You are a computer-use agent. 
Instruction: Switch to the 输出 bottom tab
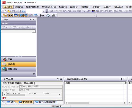tap(11, 102)
